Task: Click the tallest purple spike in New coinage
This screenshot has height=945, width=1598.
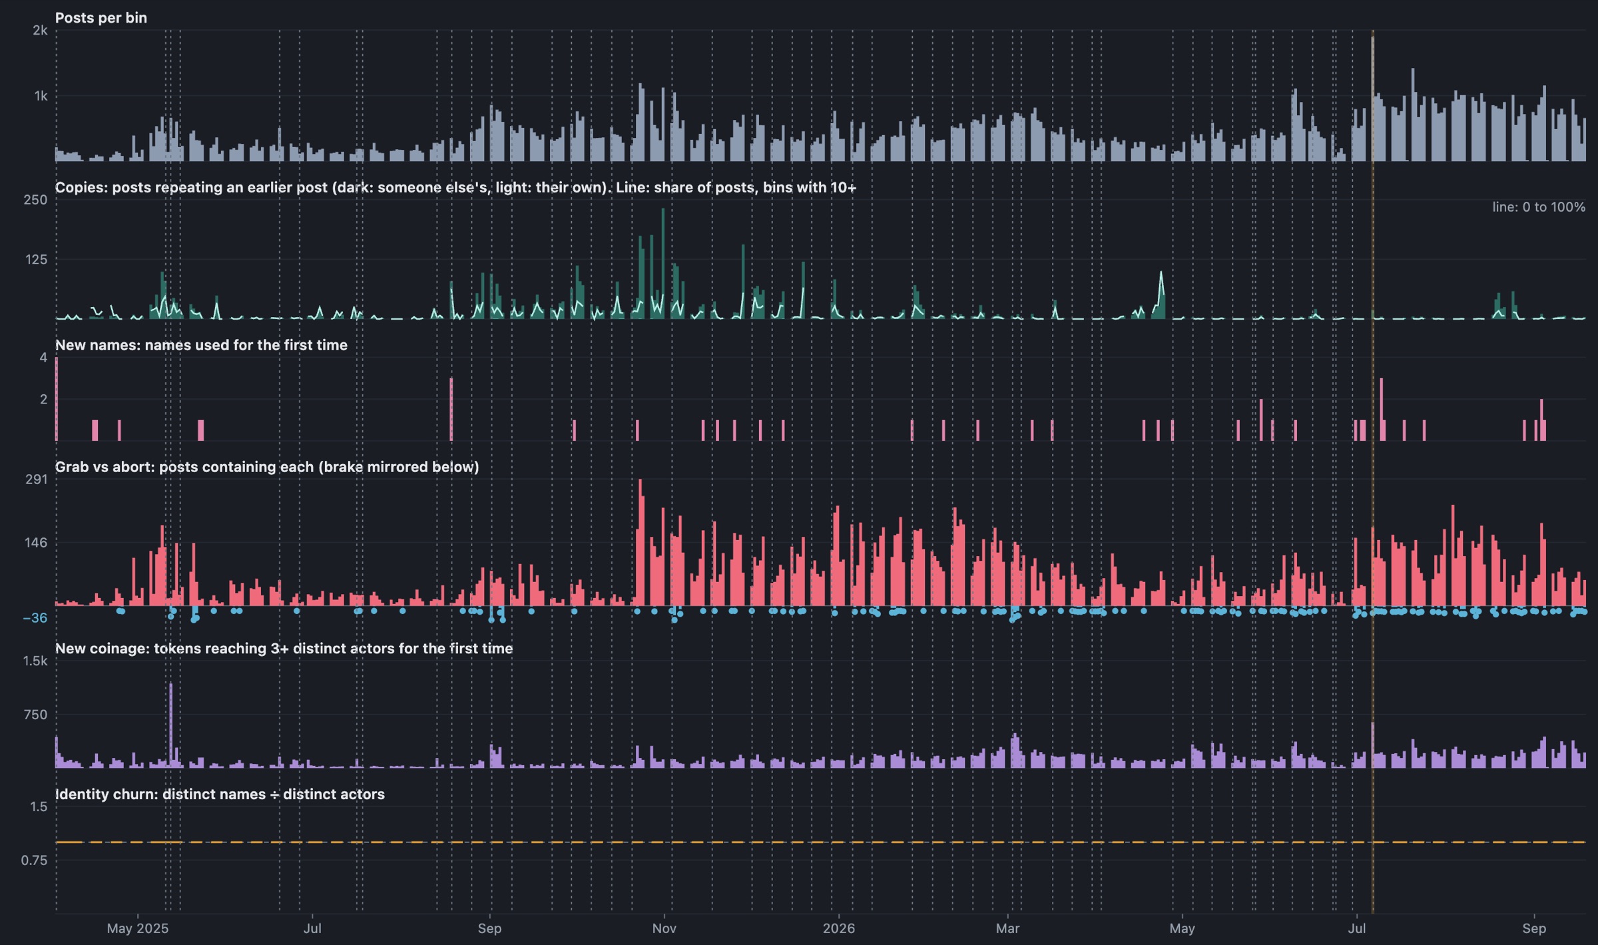Action: (x=170, y=725)
